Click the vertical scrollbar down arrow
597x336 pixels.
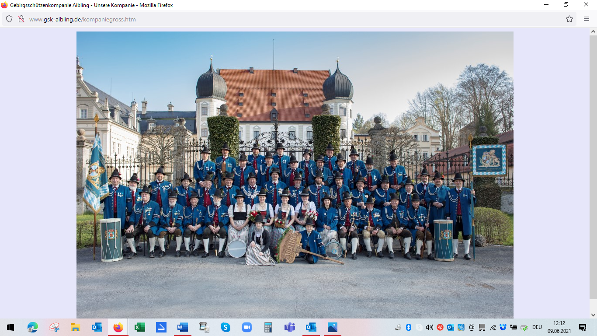pos(593,315)
